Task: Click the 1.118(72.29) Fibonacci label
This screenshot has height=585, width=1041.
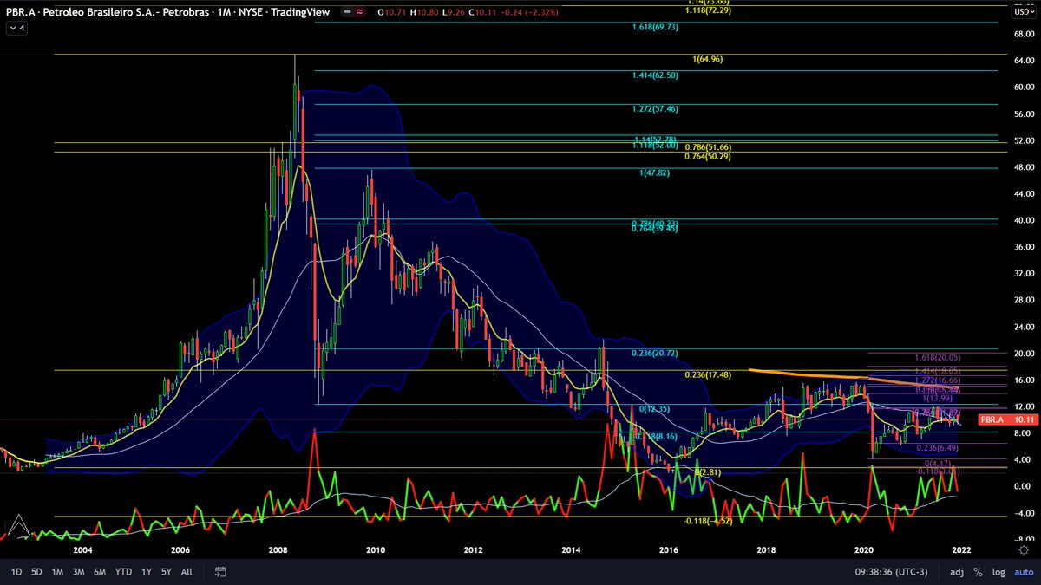Action: [x=710, y=10]
